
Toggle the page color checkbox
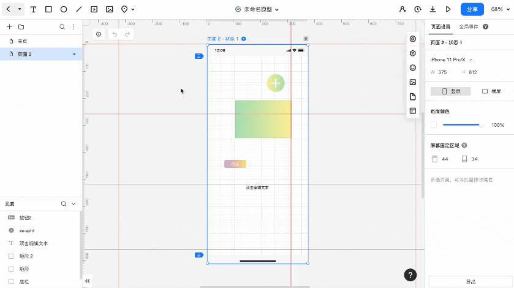point(434,125)
